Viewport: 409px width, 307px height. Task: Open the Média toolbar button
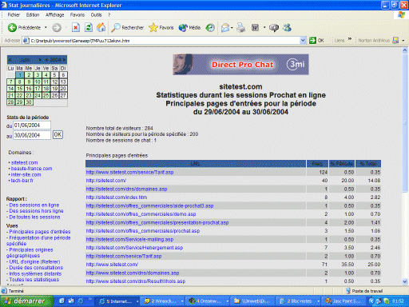pyautogui.click(x=189, y=27)
